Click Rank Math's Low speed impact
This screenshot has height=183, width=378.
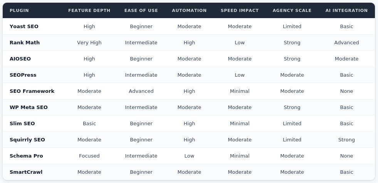click(240, 42)
